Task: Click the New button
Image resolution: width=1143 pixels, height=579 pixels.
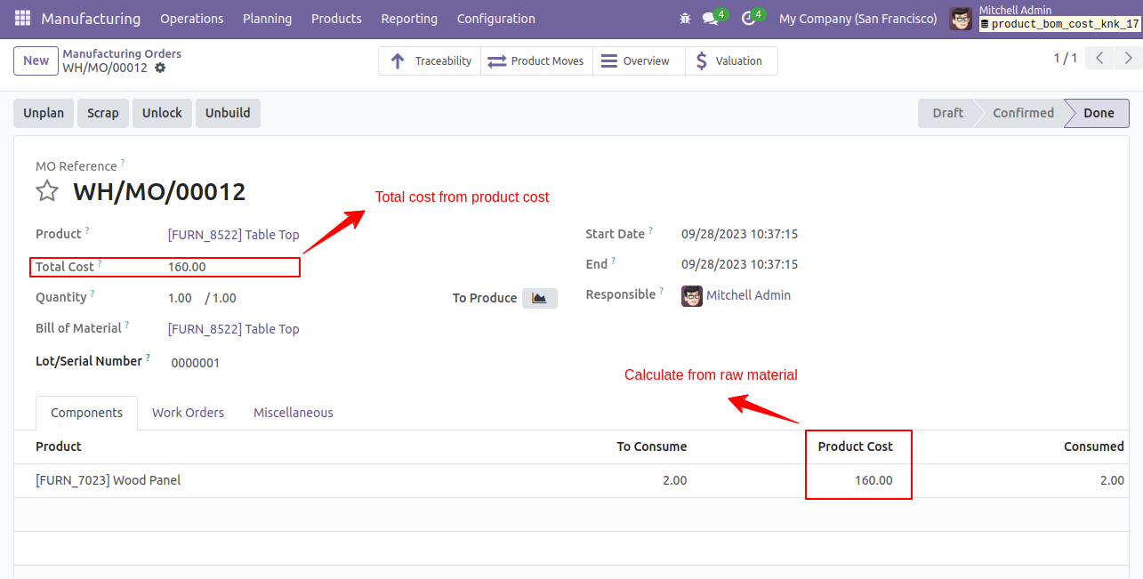Action: pyautogui.click(x=36, y=60)
